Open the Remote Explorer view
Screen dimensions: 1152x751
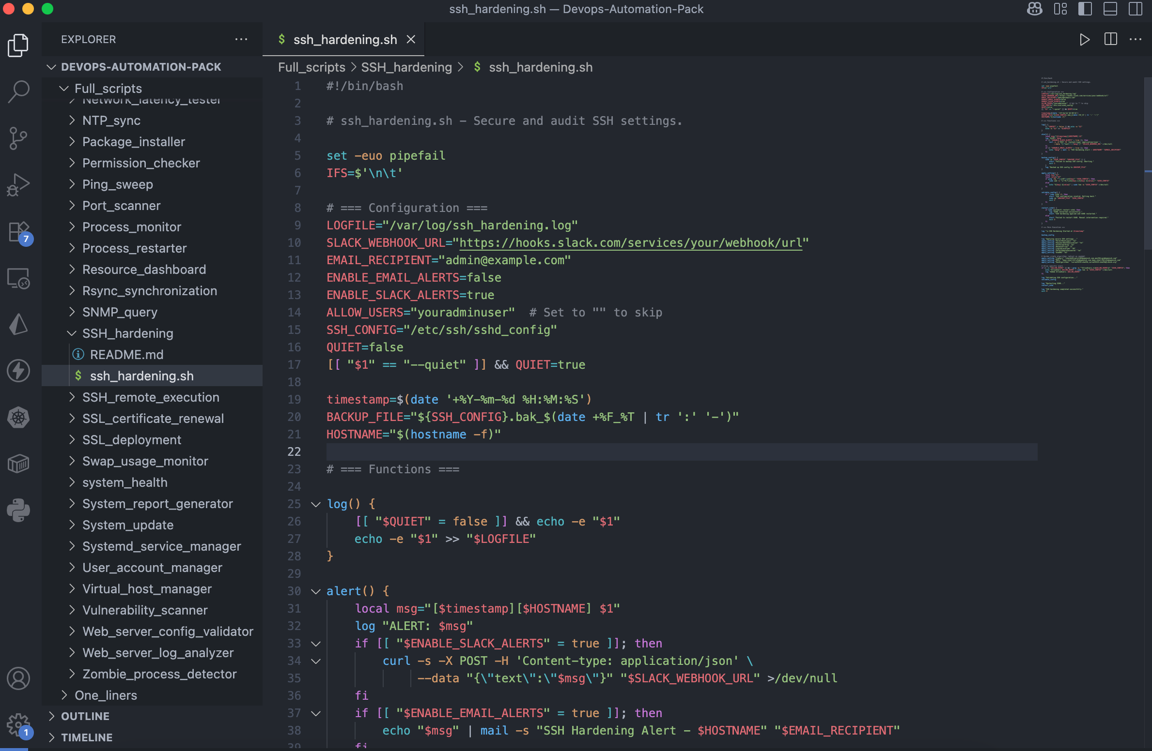[x=18, y=278]
